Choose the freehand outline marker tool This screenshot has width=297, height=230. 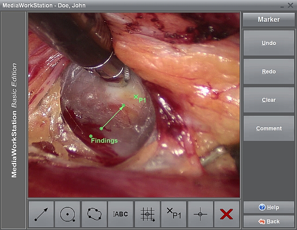(x=94, y=214)
